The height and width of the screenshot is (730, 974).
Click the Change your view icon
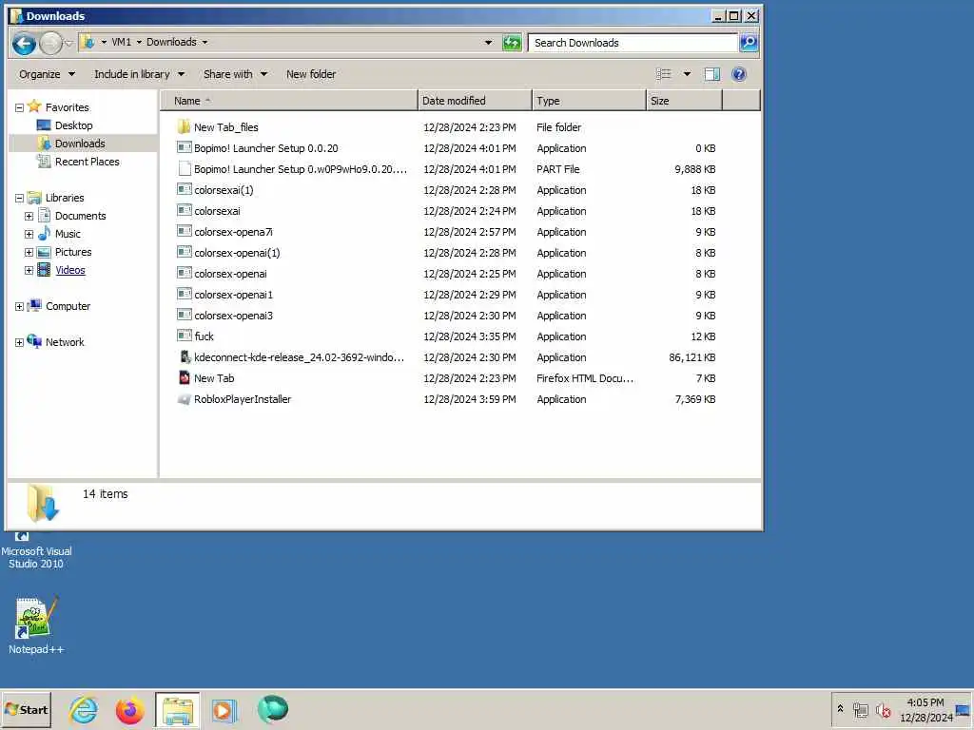point(664,74)
